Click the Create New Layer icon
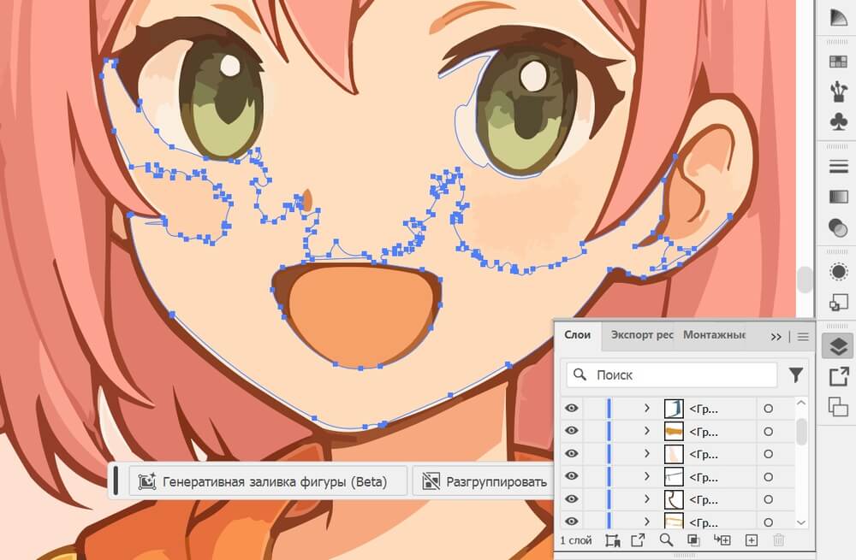 pyautogui.click(x=752, y=540)
